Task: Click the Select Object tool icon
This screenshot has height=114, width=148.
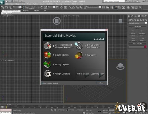Action: tap(22, 7)
